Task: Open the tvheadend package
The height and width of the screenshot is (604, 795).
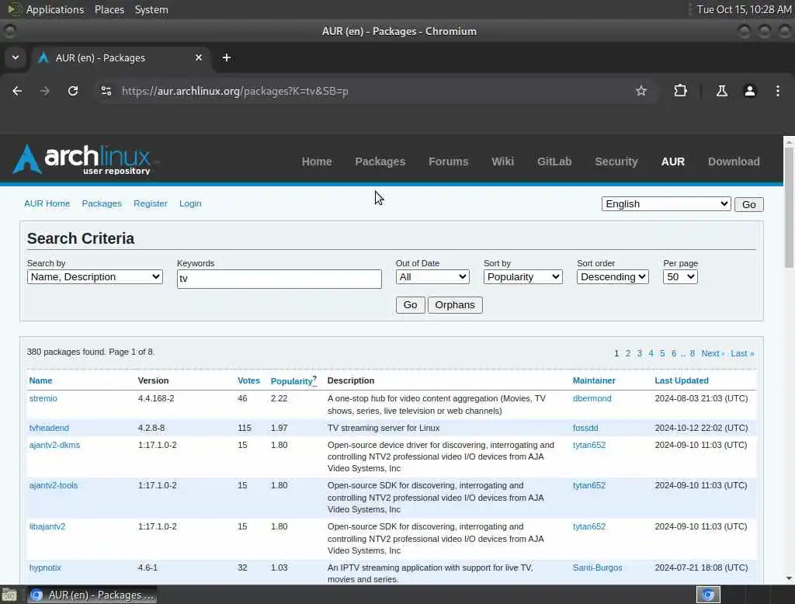Action: click(49, 428)
